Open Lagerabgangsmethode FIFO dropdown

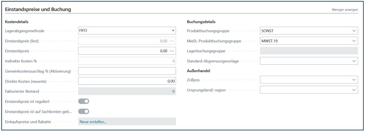point(127,31)
